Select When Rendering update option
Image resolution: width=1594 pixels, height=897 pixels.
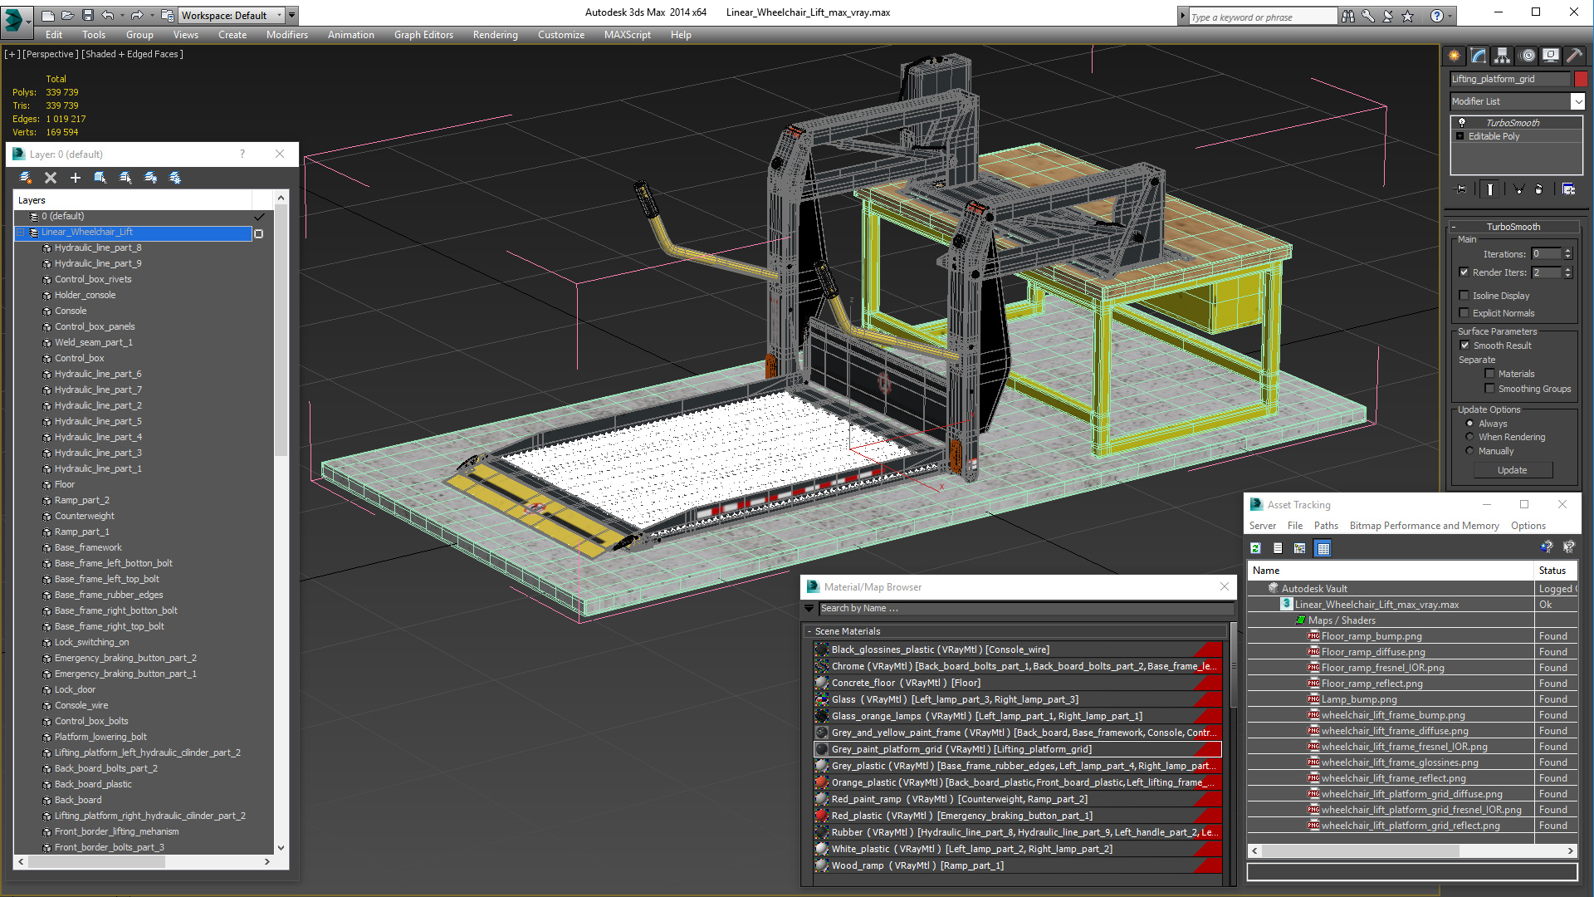click(x=1469, y=437)
